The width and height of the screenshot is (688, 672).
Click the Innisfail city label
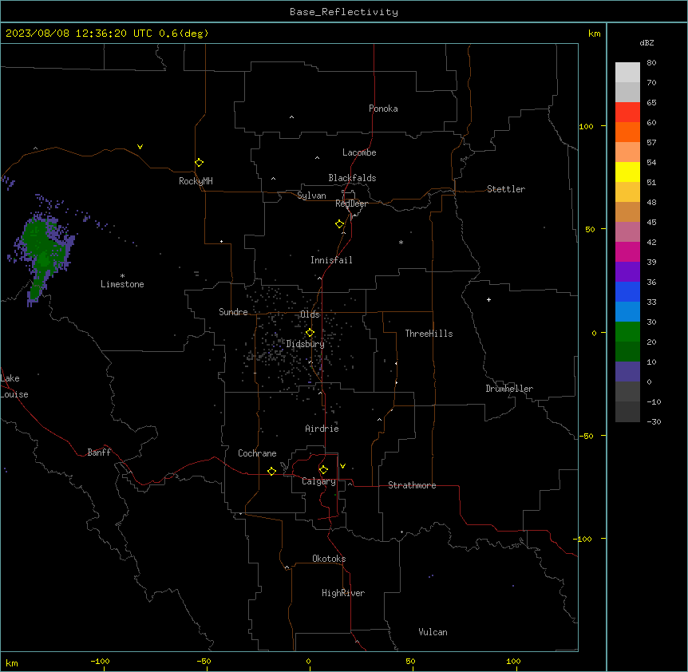[331, 260]
